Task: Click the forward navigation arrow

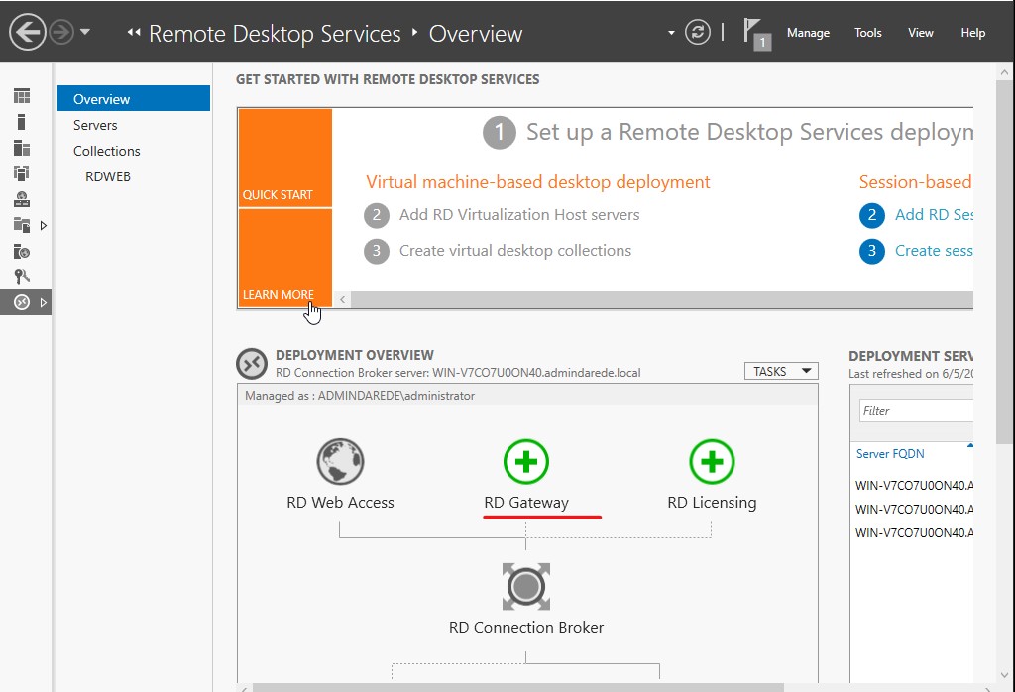Action: pyautogui.click(x=62, y=32)
